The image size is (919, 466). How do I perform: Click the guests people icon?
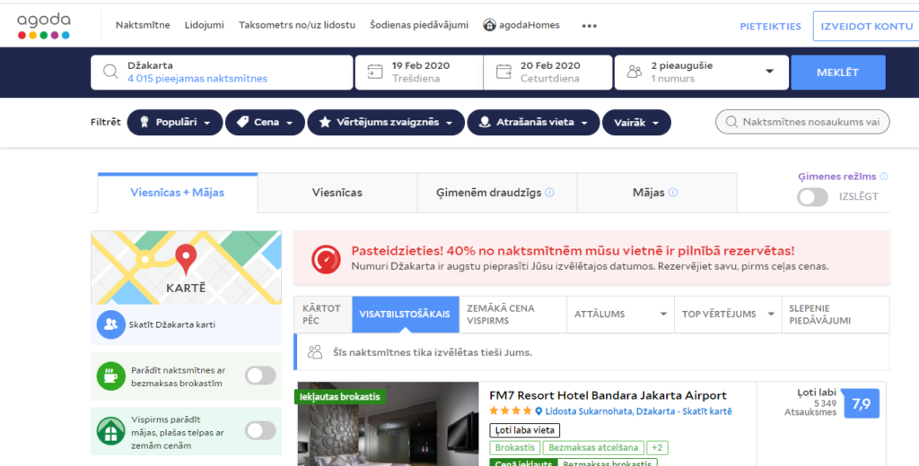click(x=635, y=72)
